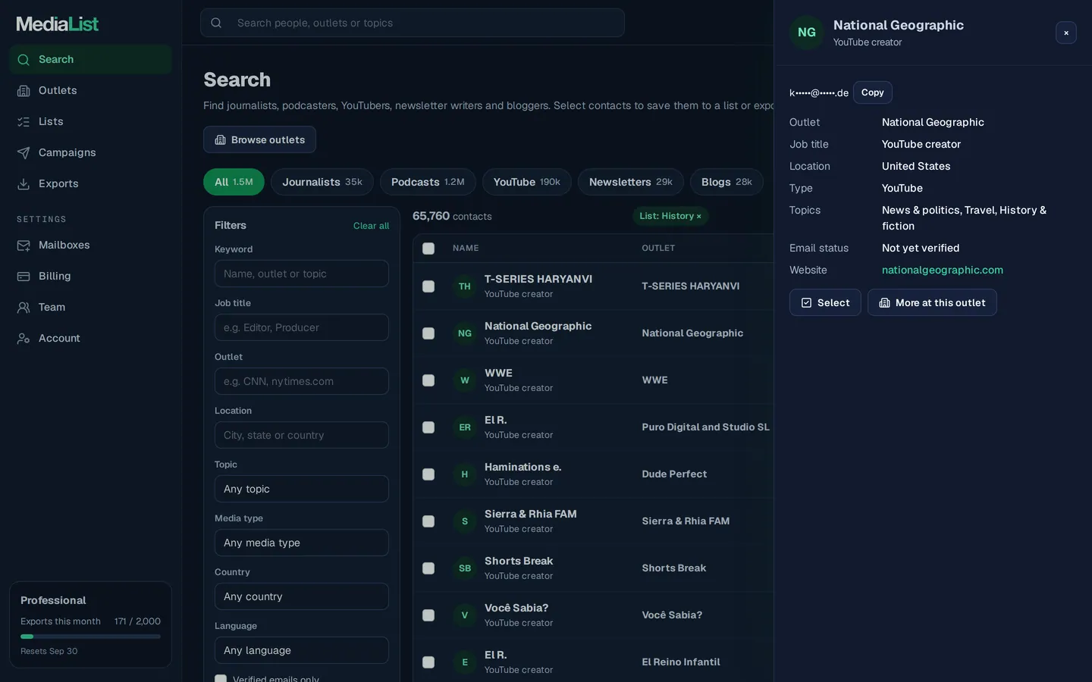The image size is (1092, 682).
Task: Check the National Geographic row checkbox
Action: [428, 333]
